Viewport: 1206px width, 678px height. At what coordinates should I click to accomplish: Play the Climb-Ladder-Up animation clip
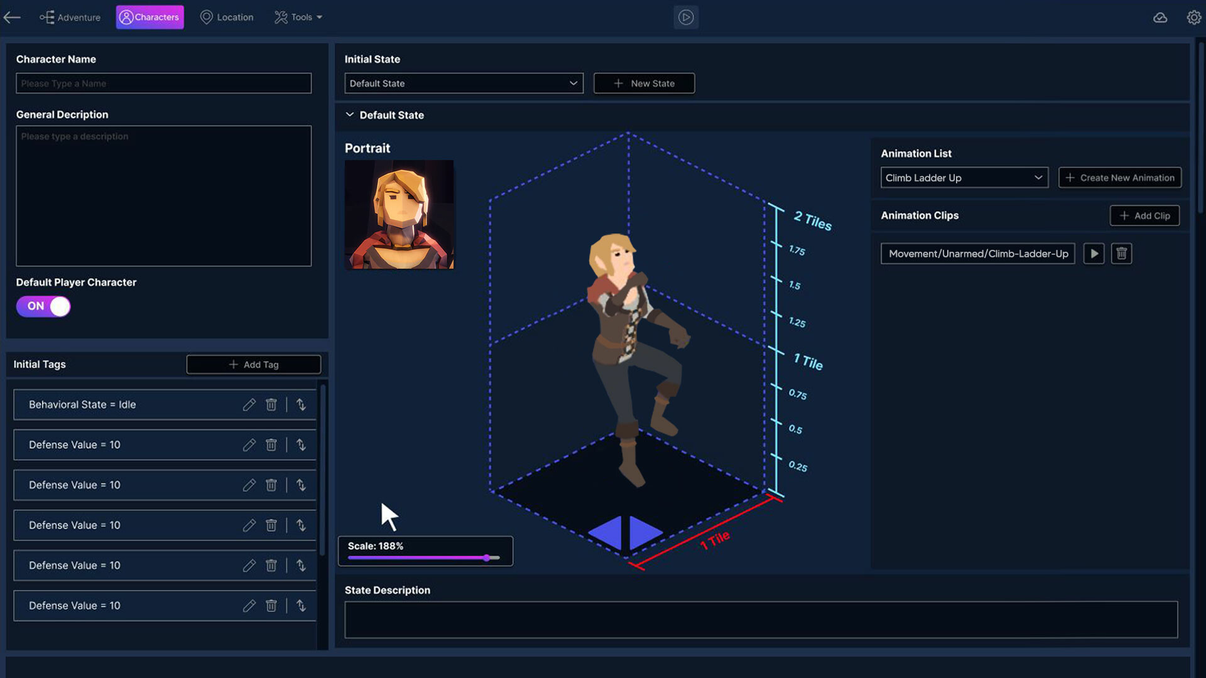[1094, 254]
